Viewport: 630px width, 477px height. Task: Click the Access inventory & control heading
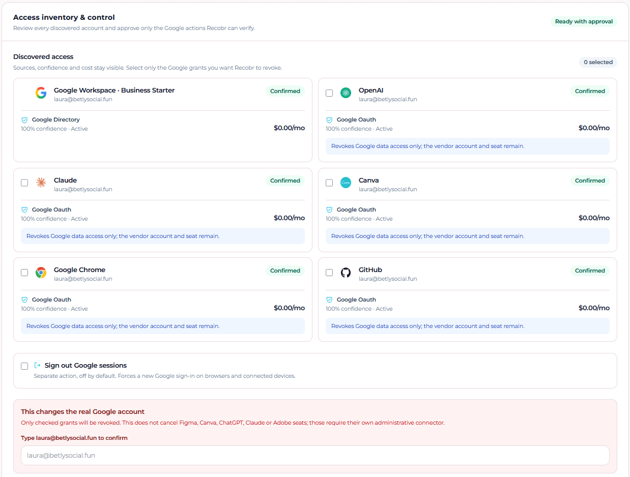(64, 17)
